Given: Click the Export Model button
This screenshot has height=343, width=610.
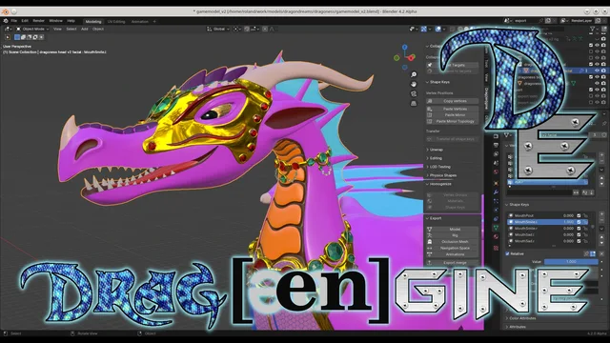Looking at the screenshot, I should (453, 230).
